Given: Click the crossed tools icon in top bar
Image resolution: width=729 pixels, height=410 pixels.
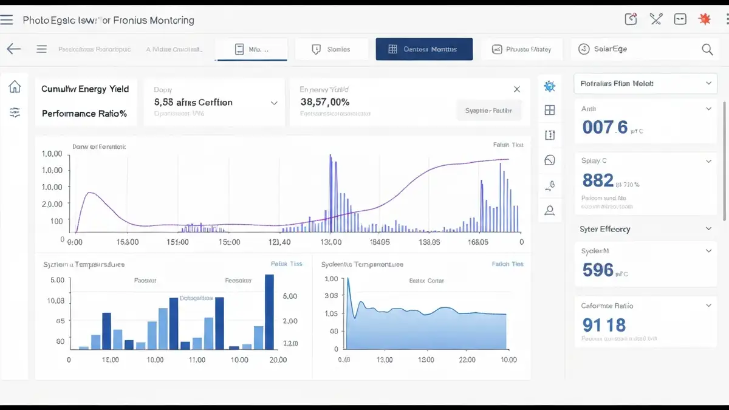Looking at the screenshot, I should coord(655,19).
